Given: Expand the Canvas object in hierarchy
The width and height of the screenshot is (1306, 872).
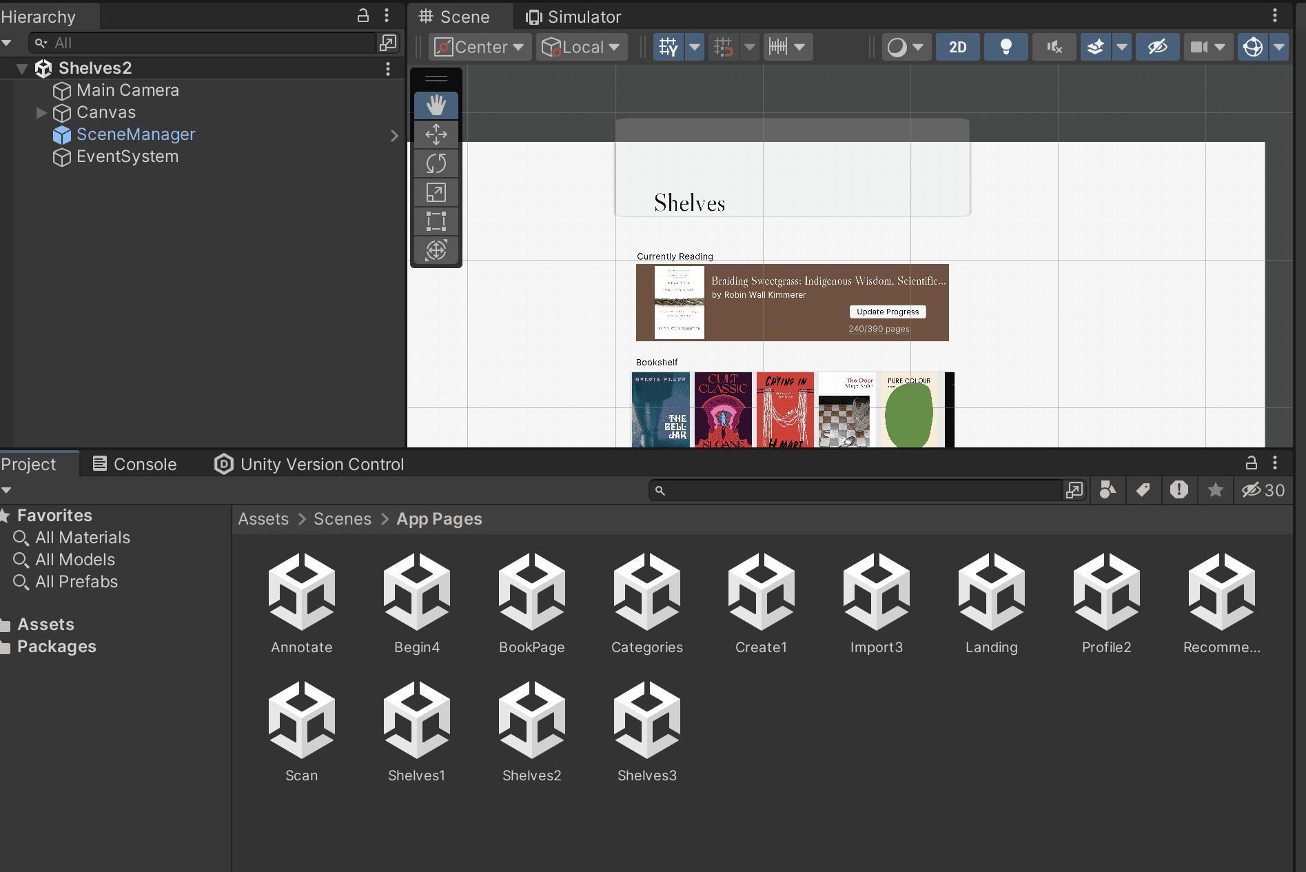Looking at the screenshot, I should (x=41, y=112).
